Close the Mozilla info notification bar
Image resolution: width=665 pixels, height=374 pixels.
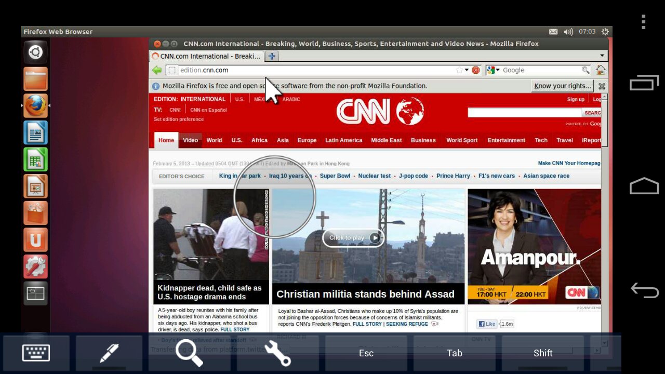[602, 86]
